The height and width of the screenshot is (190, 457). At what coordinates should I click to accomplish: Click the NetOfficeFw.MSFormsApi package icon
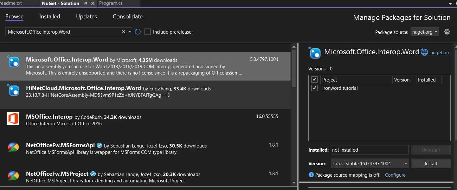13,147
